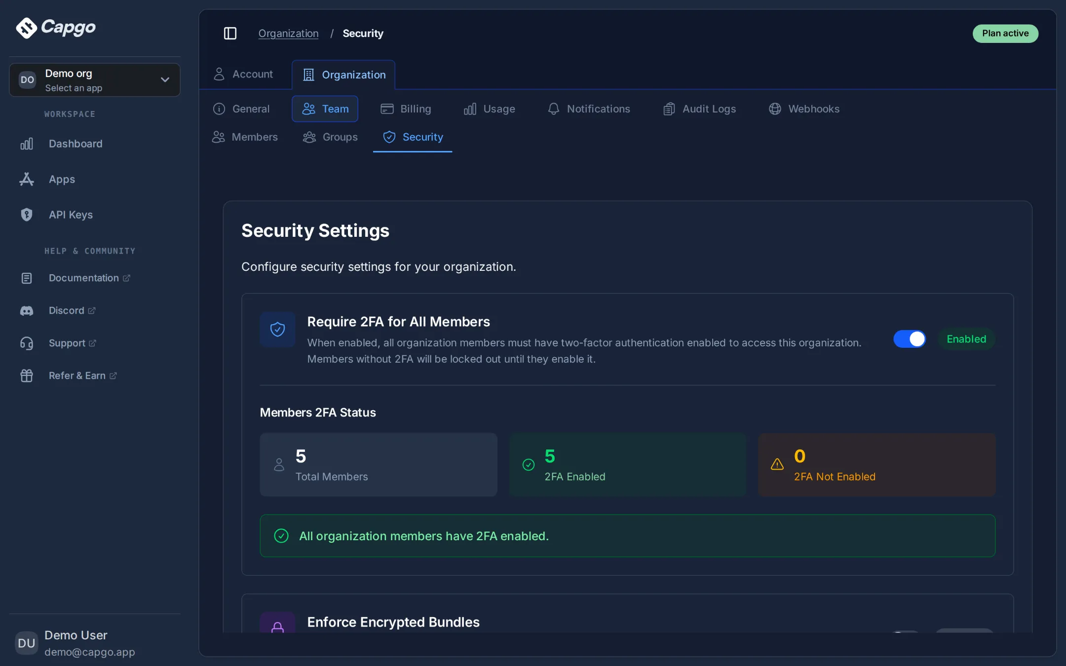This screenshot has height=666, width=1066.
Task: Click the Enabled status badge
Action: (966, 339)
